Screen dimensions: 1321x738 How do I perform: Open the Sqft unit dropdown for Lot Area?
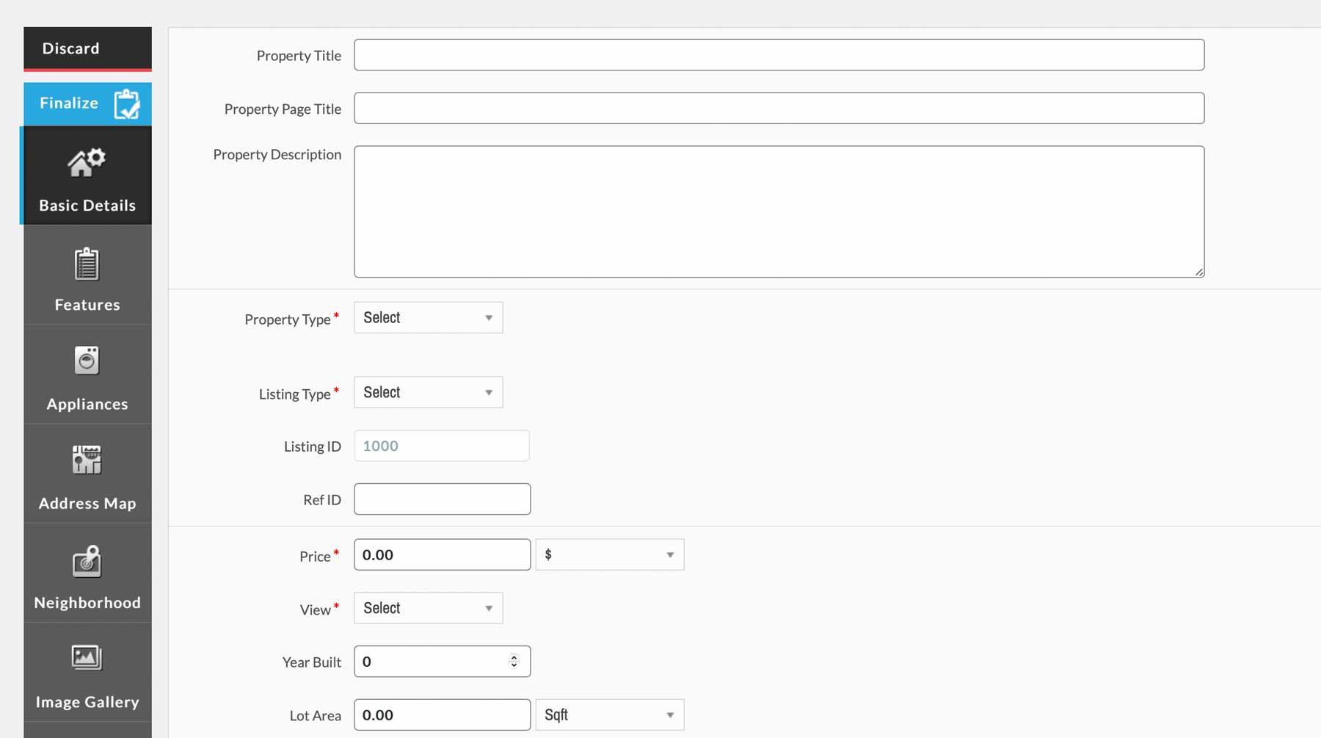point(609,715)
